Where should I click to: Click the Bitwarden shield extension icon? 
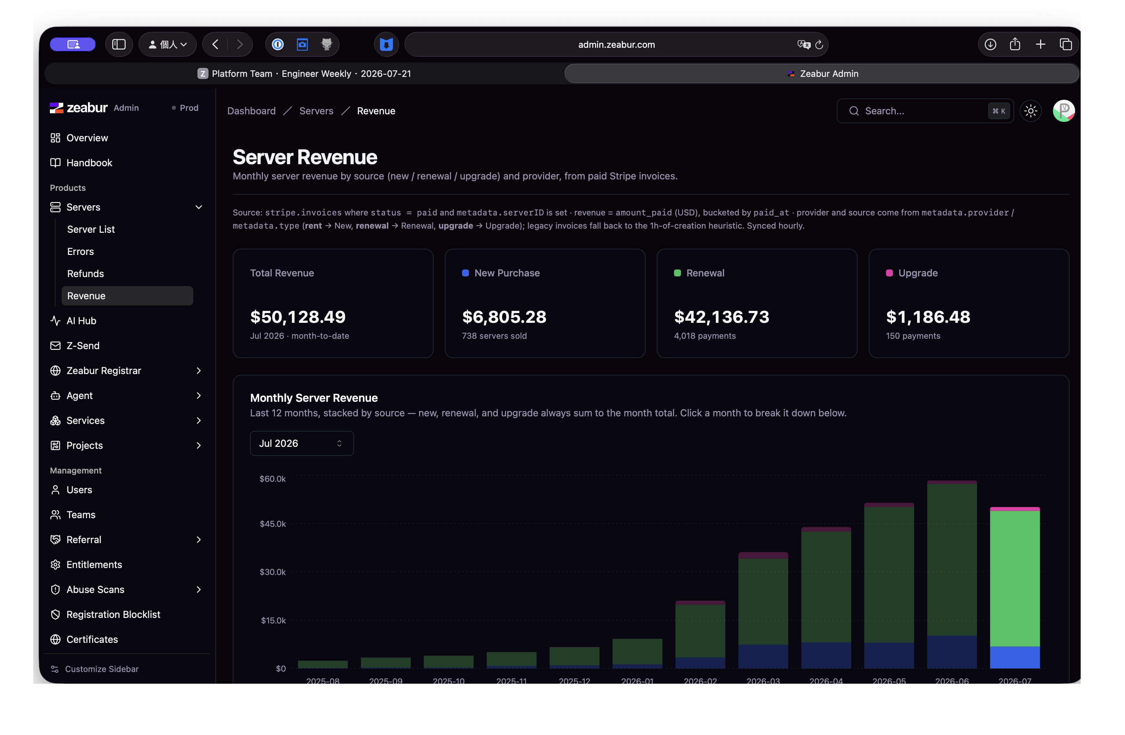pos(386,44)
